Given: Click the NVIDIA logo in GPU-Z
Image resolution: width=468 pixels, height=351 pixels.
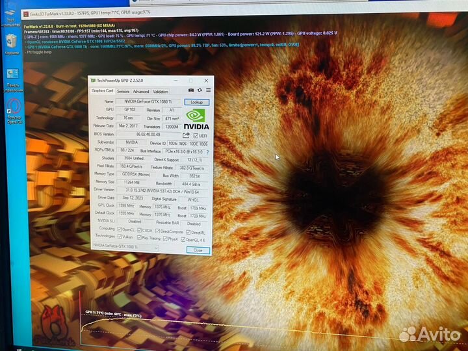Looking at the screenshot, I should (x=196, y=119).
